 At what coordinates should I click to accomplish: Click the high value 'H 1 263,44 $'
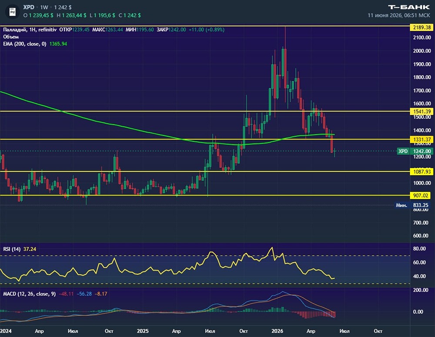click(x=71, y=15)
